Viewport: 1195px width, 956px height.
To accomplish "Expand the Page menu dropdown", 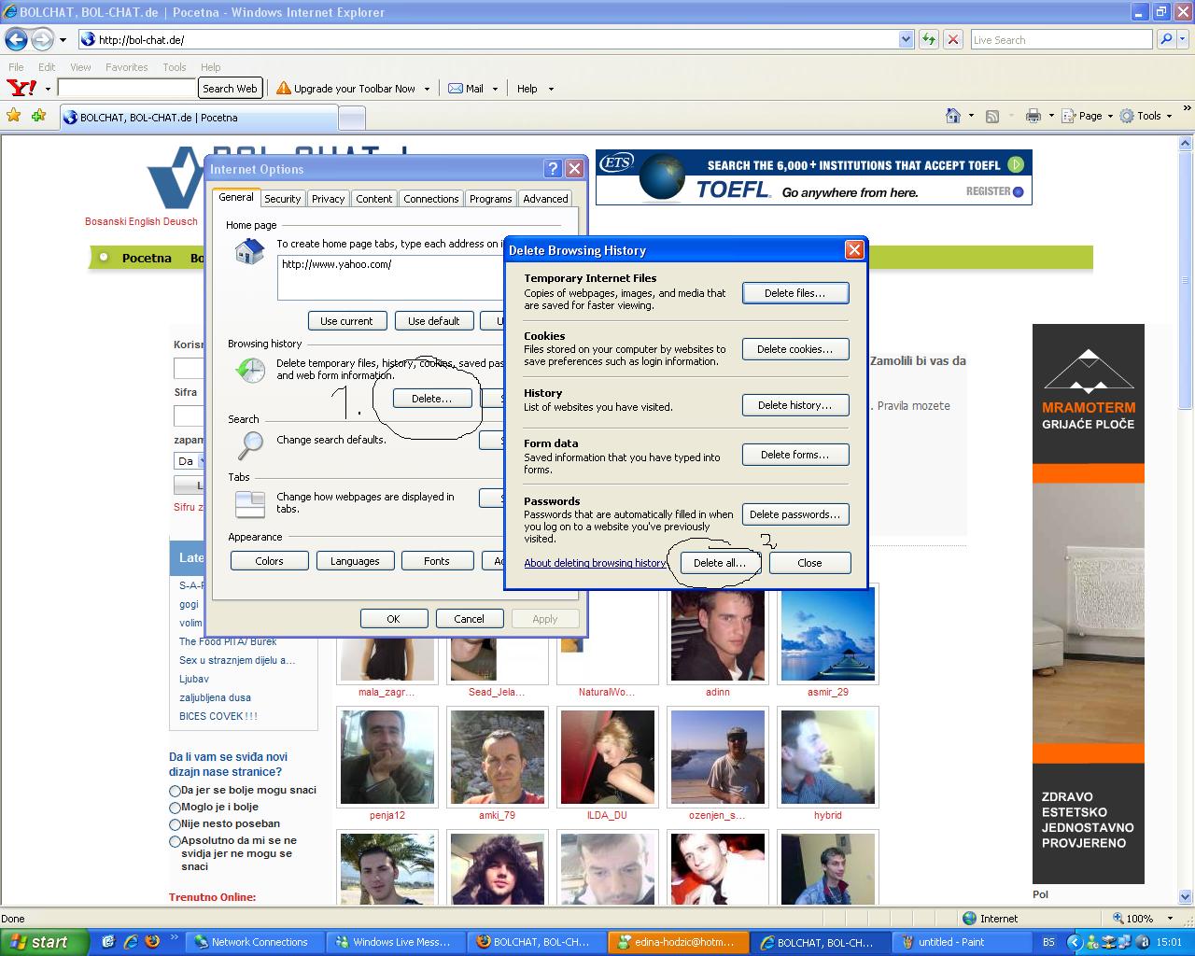I will (1110, 116).
